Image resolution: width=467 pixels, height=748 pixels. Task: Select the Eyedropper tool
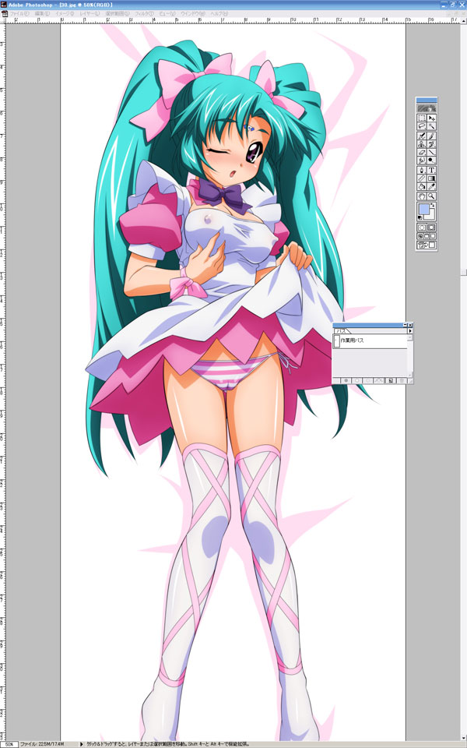432,187
